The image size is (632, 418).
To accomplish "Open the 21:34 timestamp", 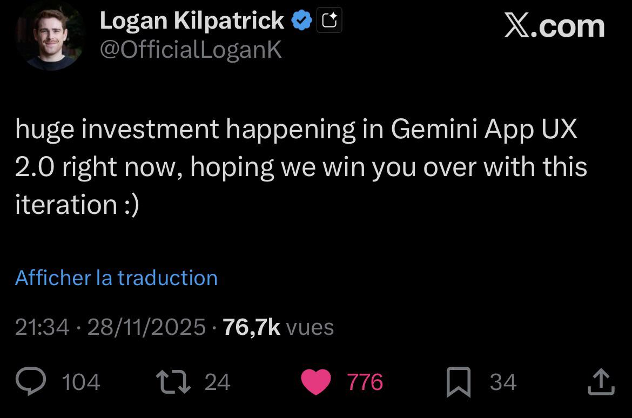I will [x=42, y=327].
